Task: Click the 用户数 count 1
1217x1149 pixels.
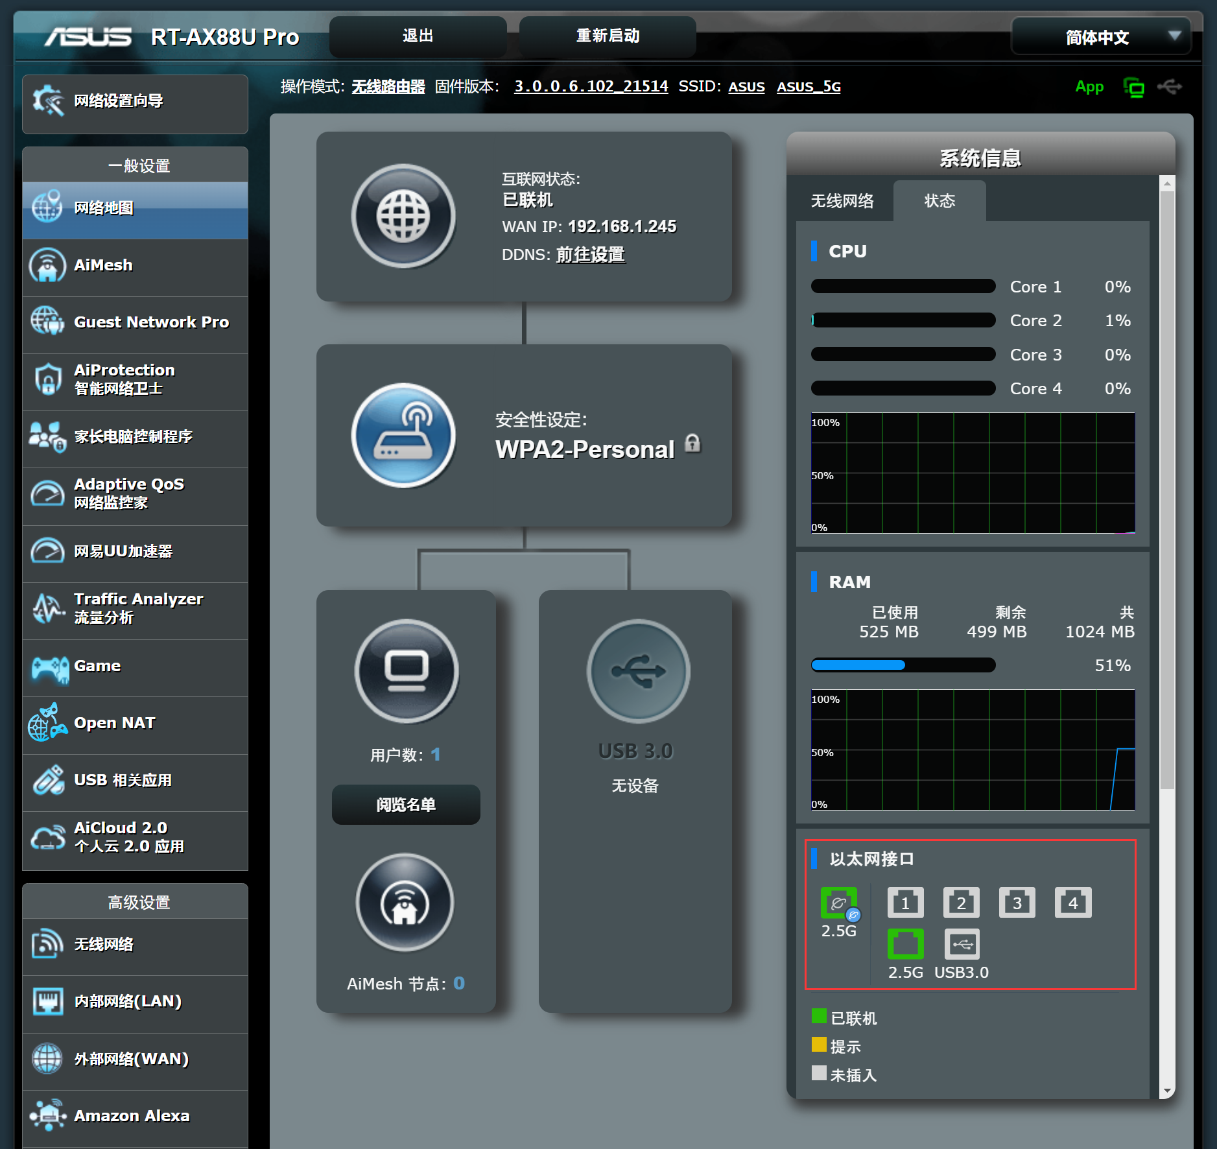Action: point(436,754)
